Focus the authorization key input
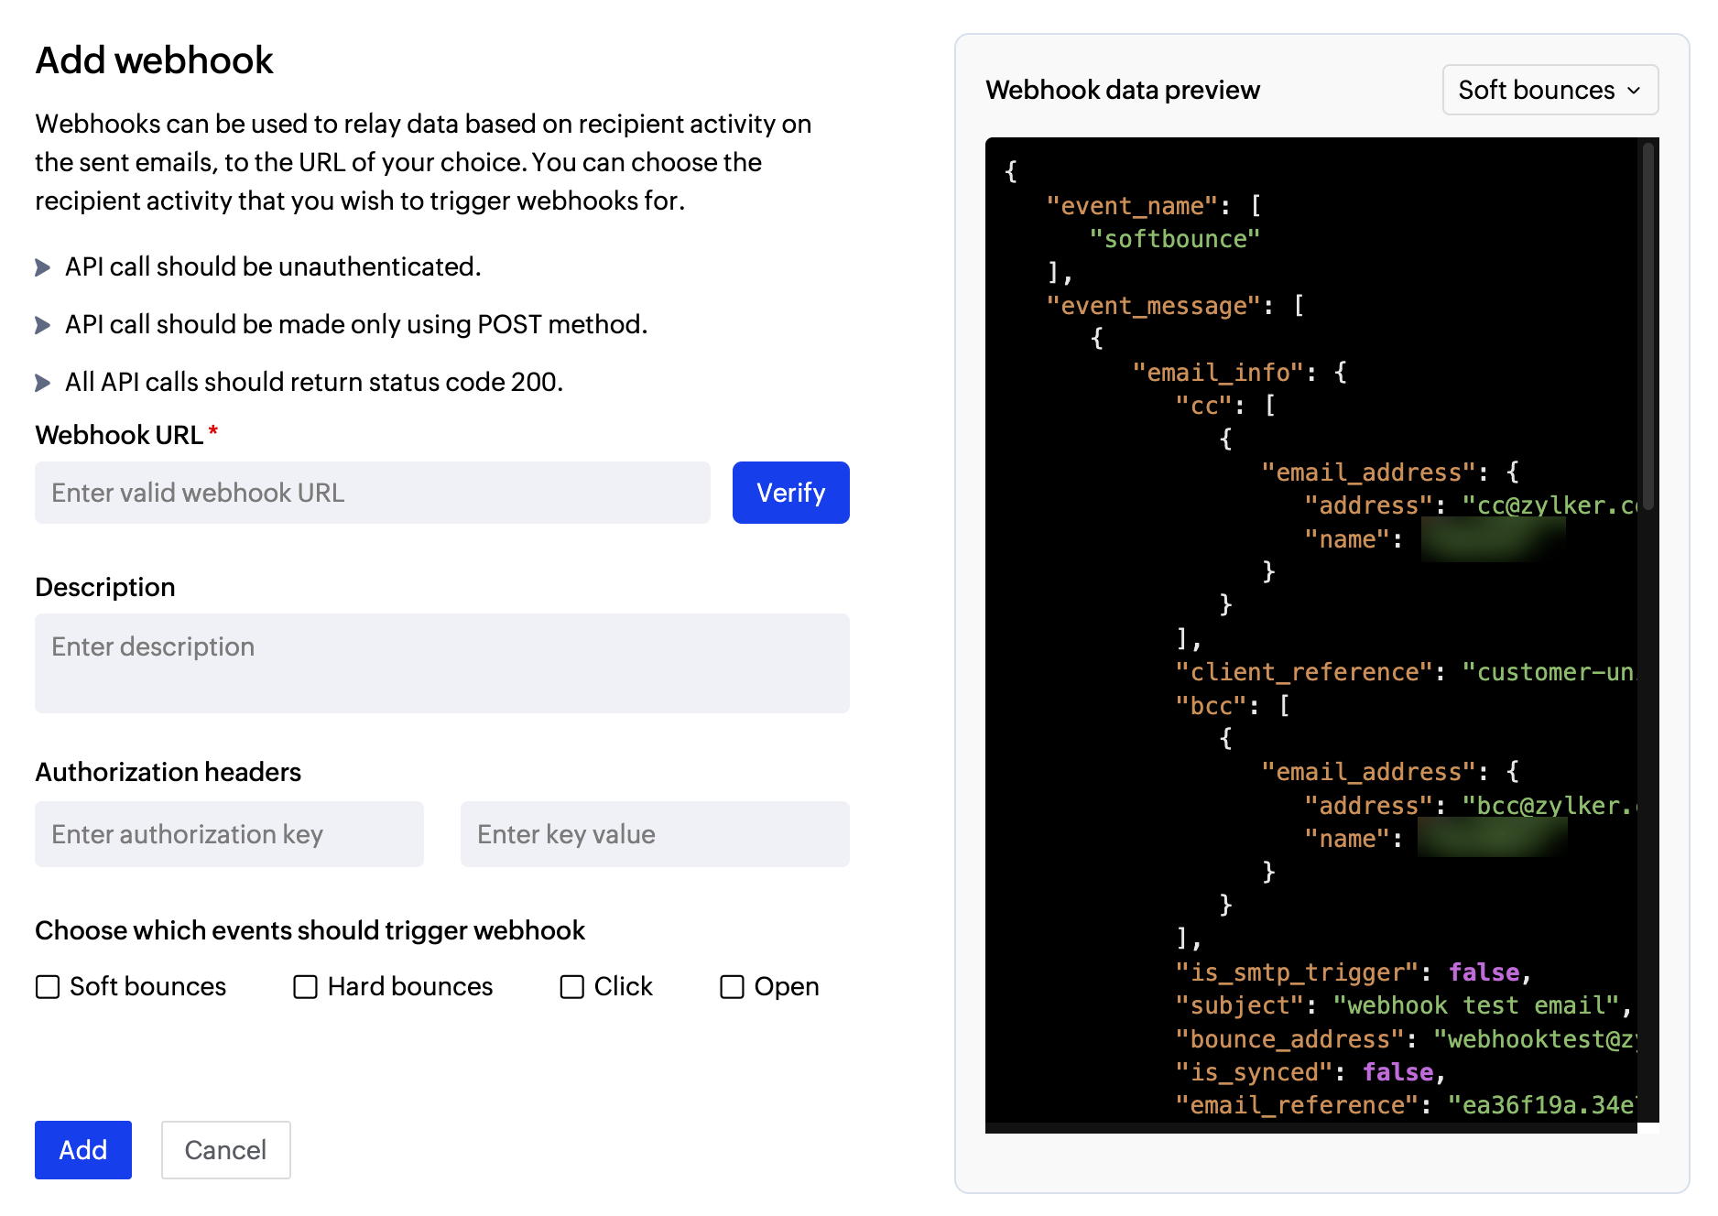 (228, 834)
